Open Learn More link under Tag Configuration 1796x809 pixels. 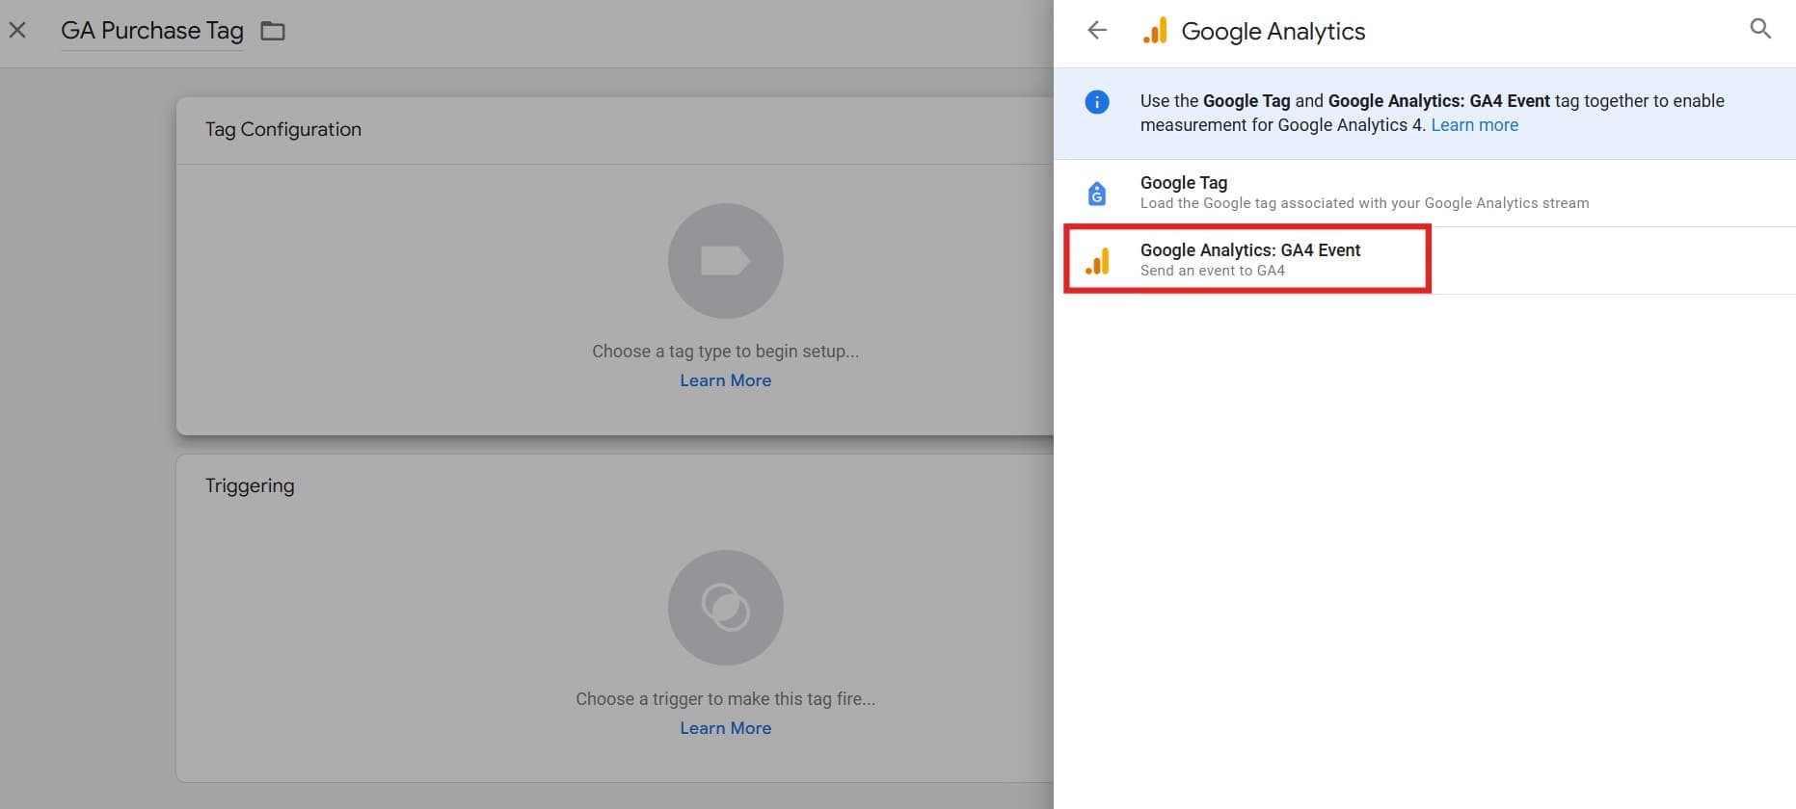725,380
